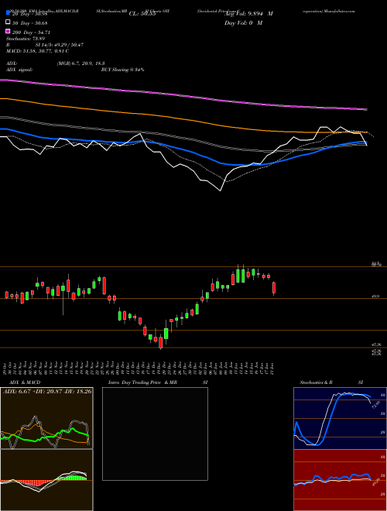Click the 'Intra Day Trading Price & MR' title

[x=142, y=382]
